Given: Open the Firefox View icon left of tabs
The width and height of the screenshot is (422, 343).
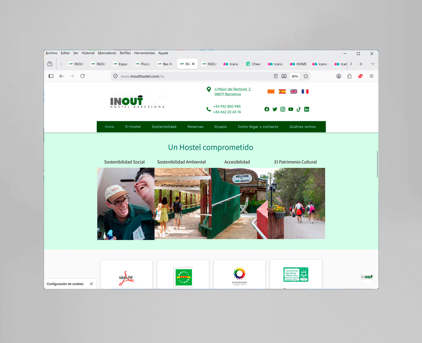Looking at the screenshot, I should (x=50, y=64).
